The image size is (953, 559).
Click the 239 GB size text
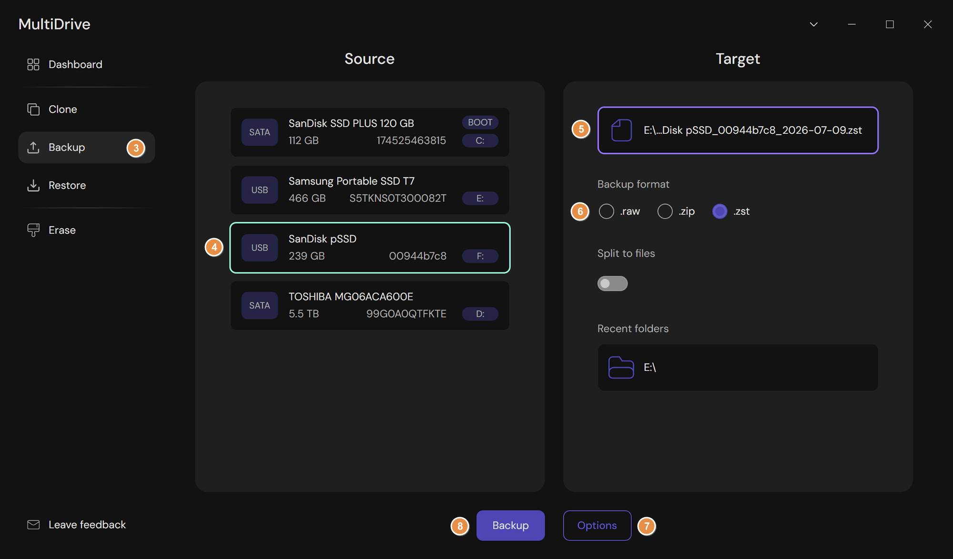306,256
